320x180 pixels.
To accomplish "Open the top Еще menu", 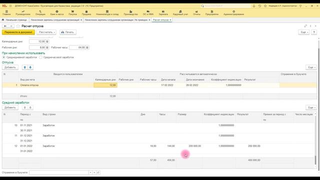I will (x=304, y=32).
